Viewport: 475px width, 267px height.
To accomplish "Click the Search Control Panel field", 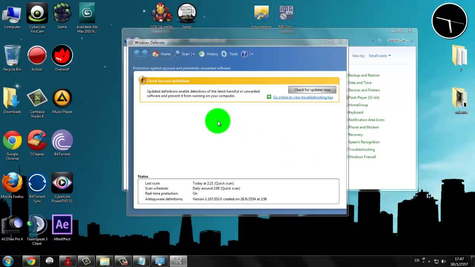I will [x=400, y=41].
